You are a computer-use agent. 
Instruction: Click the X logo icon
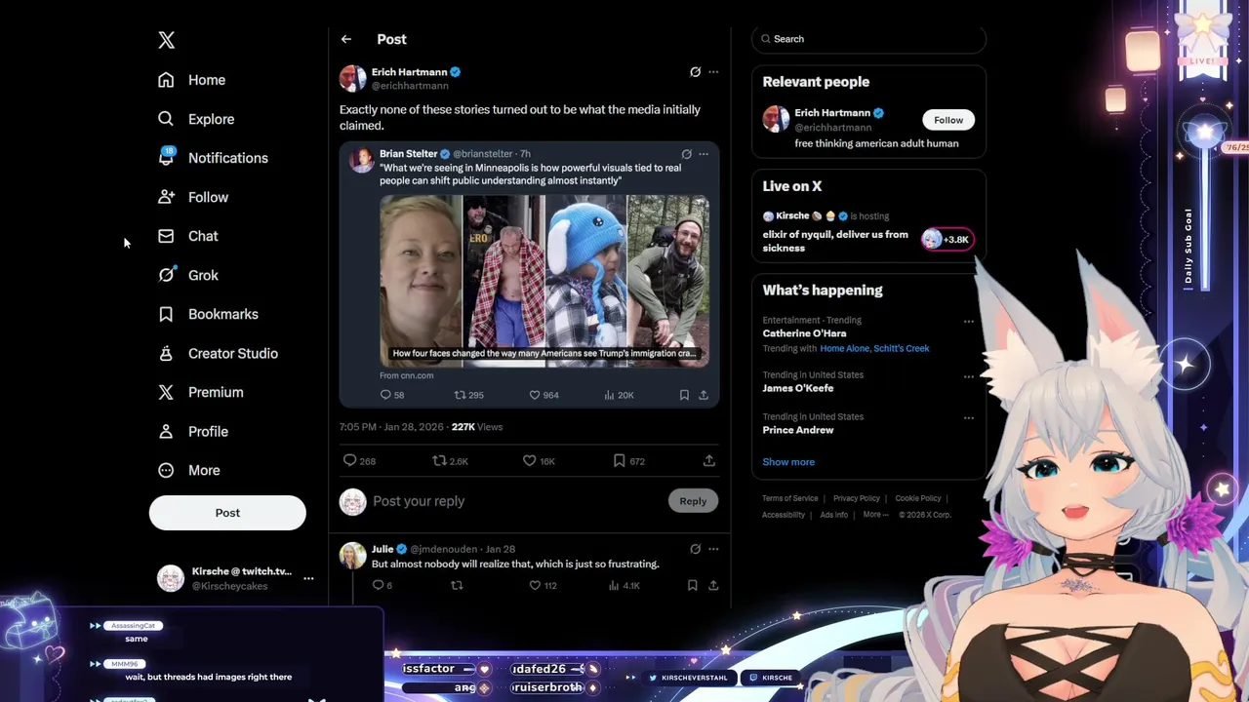[167, 40]
